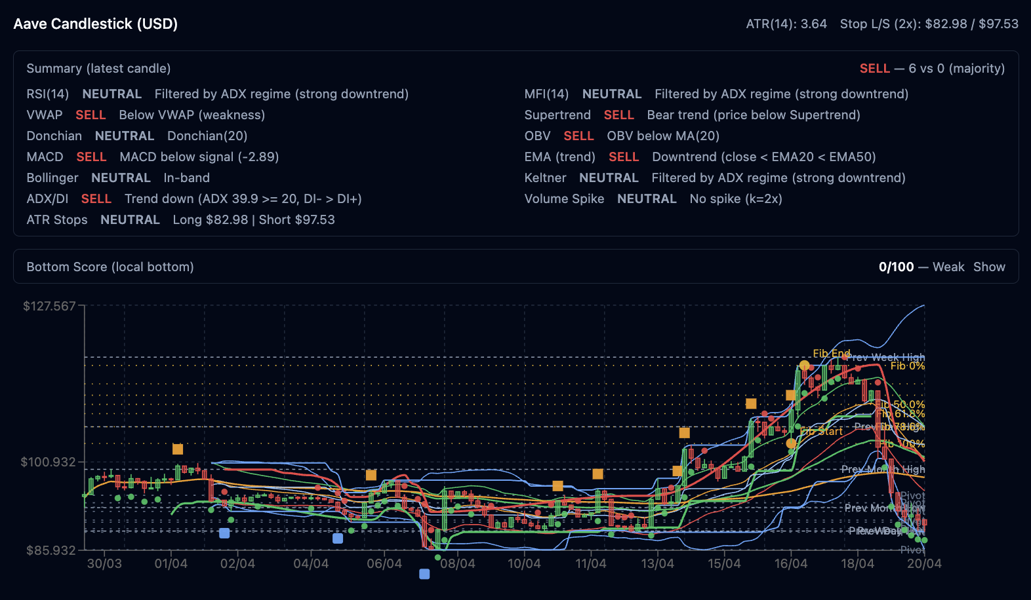Click the topmost orange square near 15/04
The width and height of the screenshot is (1031, 600).
click(x=751, y=403)
